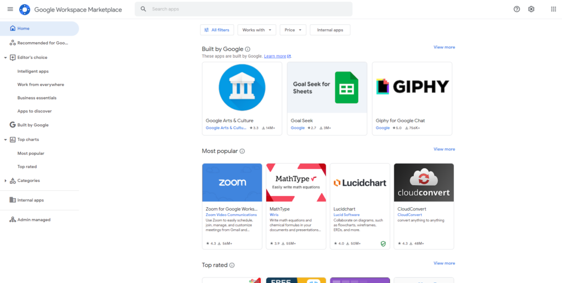The height and width of the screenshot is (283, 562).
Task: Click the Home icon in sidebar
Action: pyautogui.click(x=13, y=29)
